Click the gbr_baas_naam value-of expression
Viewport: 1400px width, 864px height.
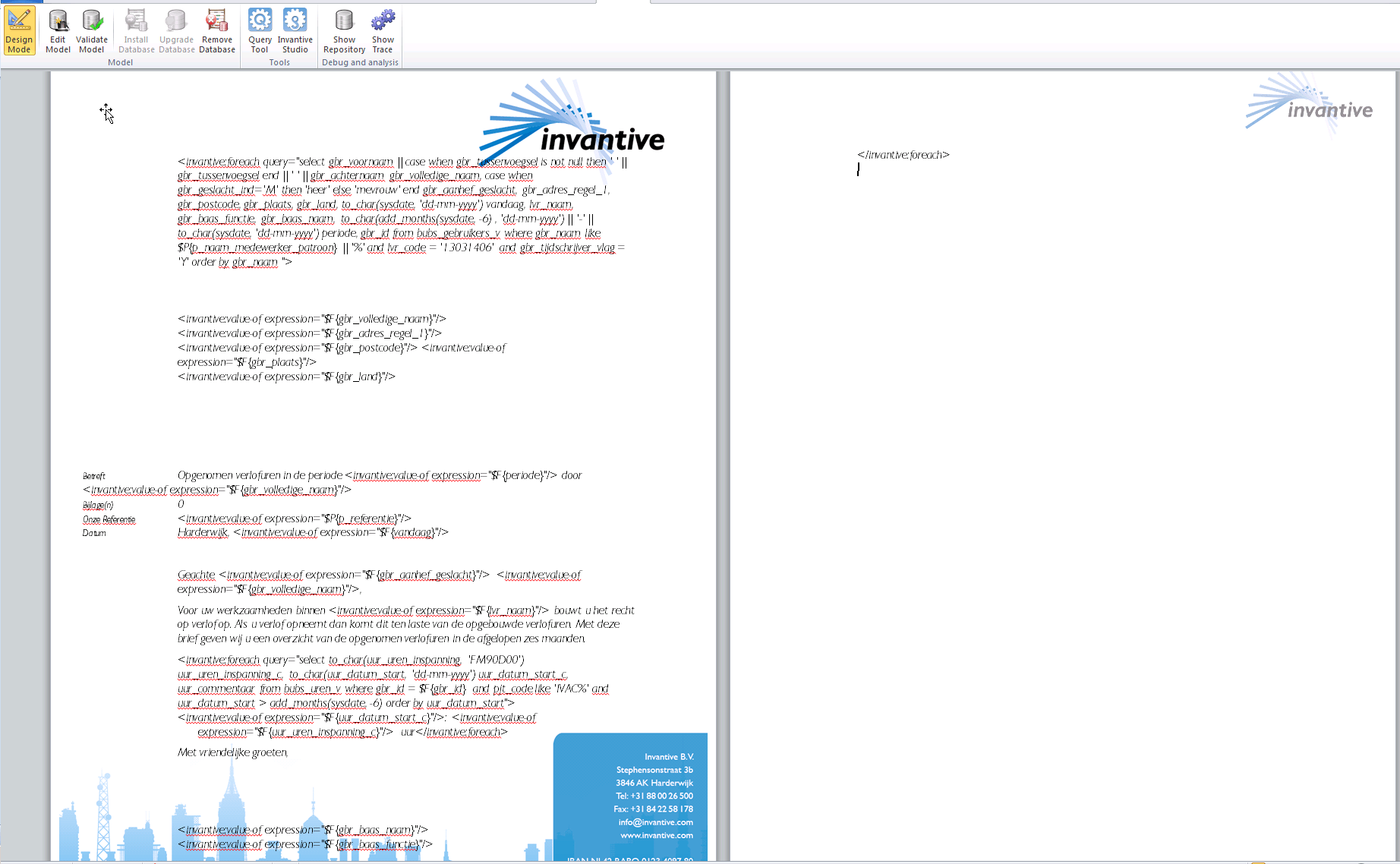tap(303, 830)
